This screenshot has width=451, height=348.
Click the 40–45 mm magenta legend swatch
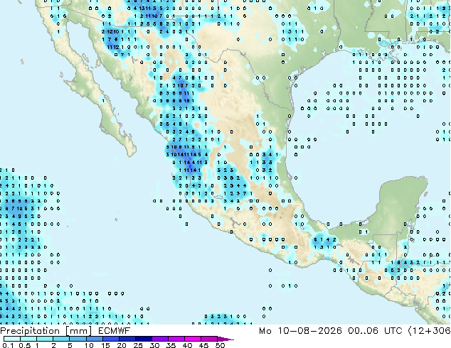(192, 339)
